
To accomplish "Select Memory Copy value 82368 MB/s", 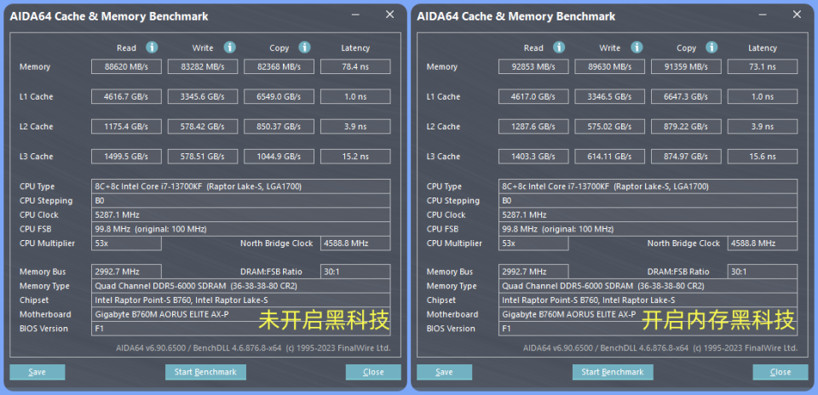I will (279, 66).
